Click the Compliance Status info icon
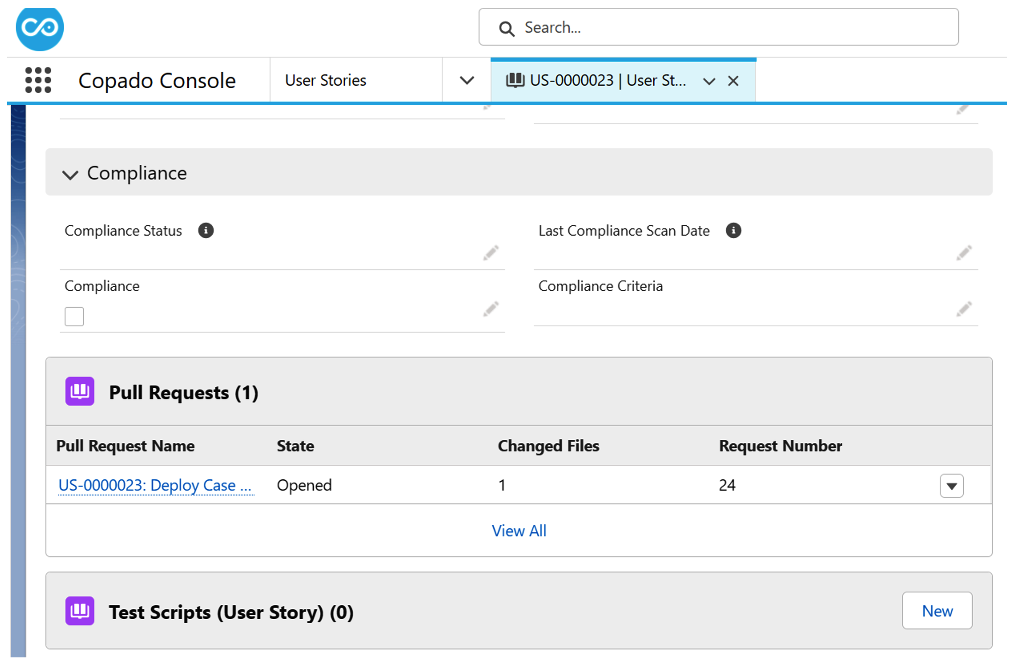The height and width of the screenshot is (669, 1015). [x=206, y=231]
